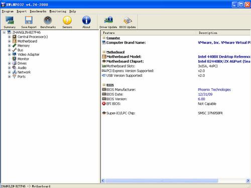
Task: Select the Audio tree node icon
Action: point(15,68)
